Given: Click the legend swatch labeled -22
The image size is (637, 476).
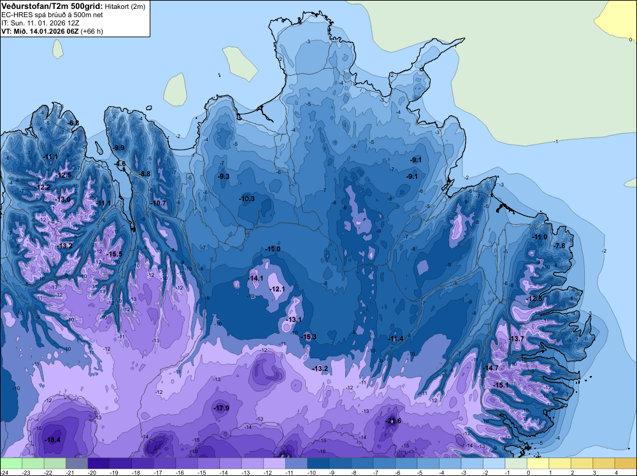Looking at the screenshot, I should (x=55, y=463).
